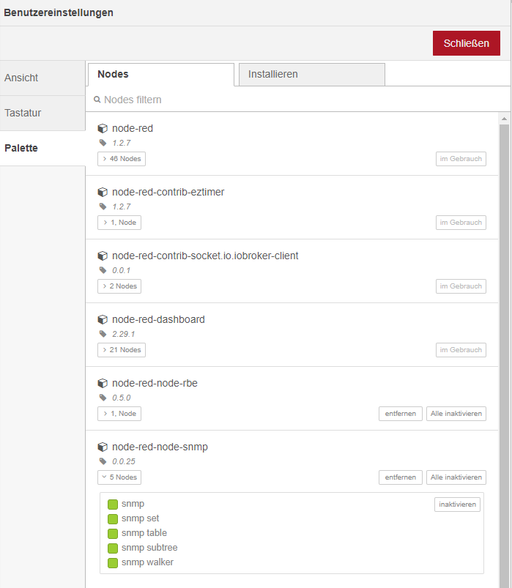The height and width of the screenshot is (588, 512).
Task: Click im Gebrauch button for iobroker-client
Action: coord(461,286)
